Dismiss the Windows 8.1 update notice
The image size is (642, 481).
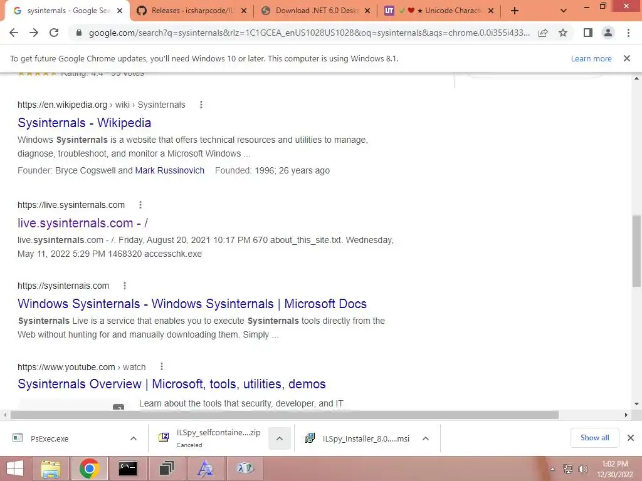click(627, 58)
